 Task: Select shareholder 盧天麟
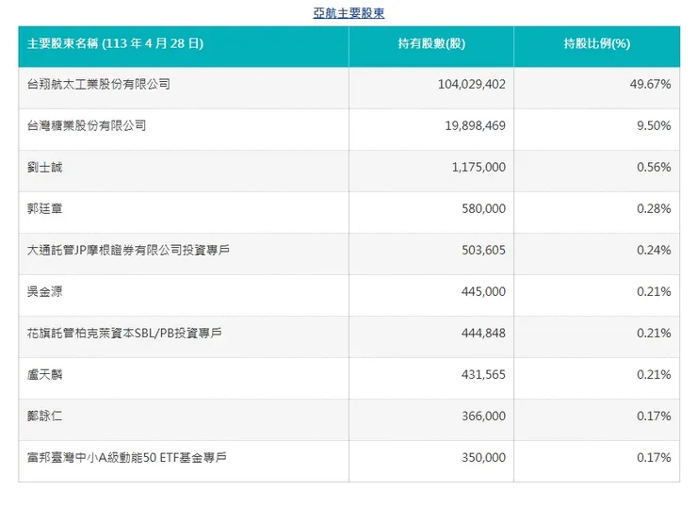point(44,374)
